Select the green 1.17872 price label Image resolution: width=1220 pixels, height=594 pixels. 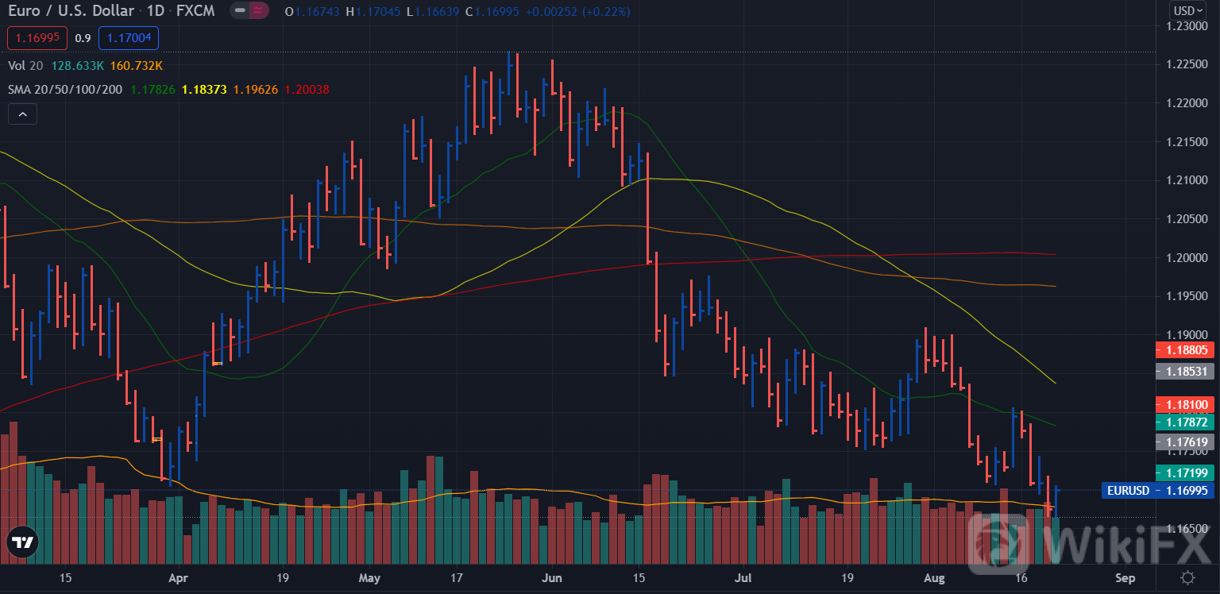[x=1186, y=422]
